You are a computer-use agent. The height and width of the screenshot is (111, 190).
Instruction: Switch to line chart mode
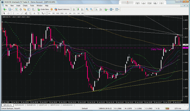pos(82,9)
